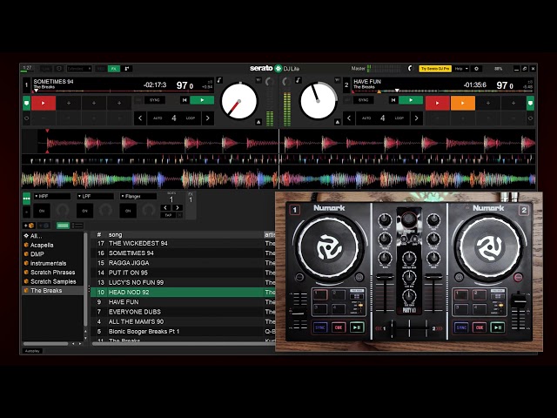
Task: Eject track from deck 1
Action: [258, 122]
